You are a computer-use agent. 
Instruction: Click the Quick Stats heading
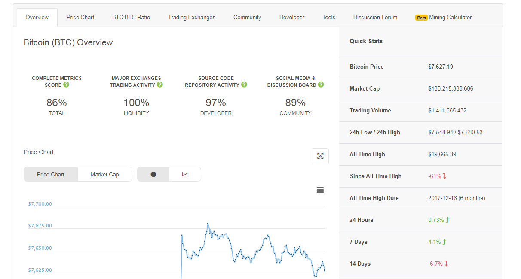click(x=366, y=41)
